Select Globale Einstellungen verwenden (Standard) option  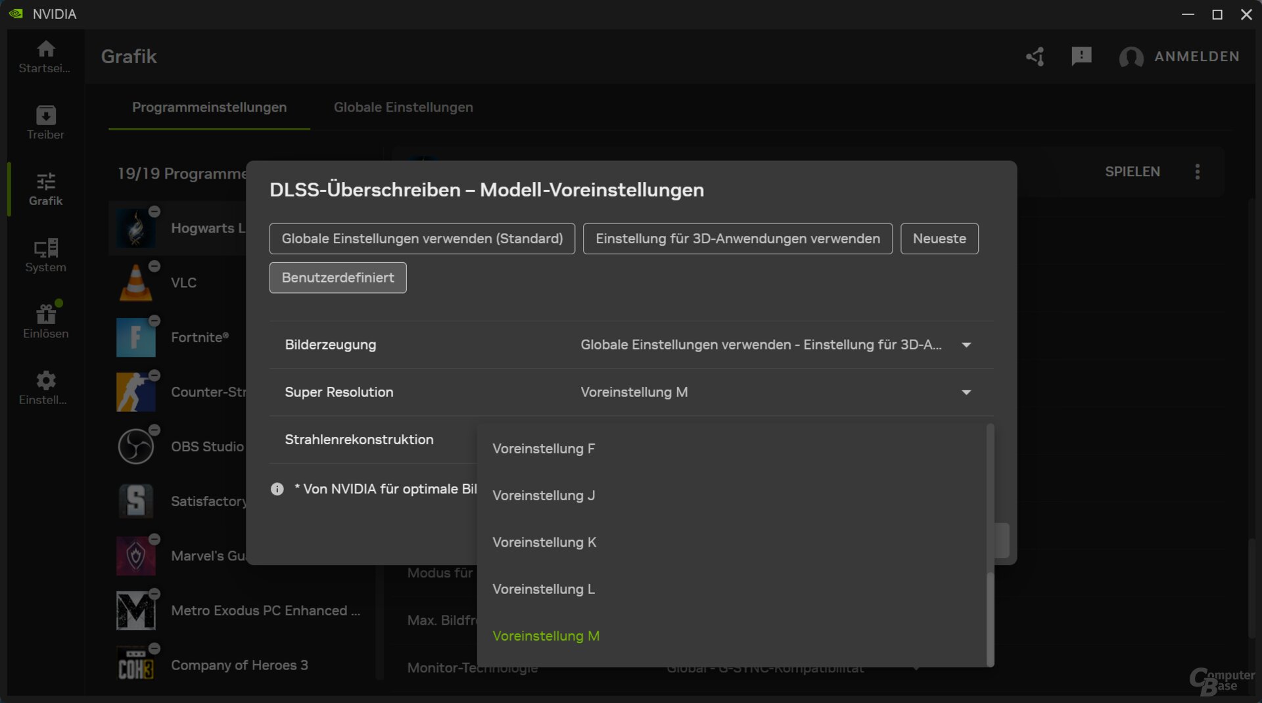(422, 238)
